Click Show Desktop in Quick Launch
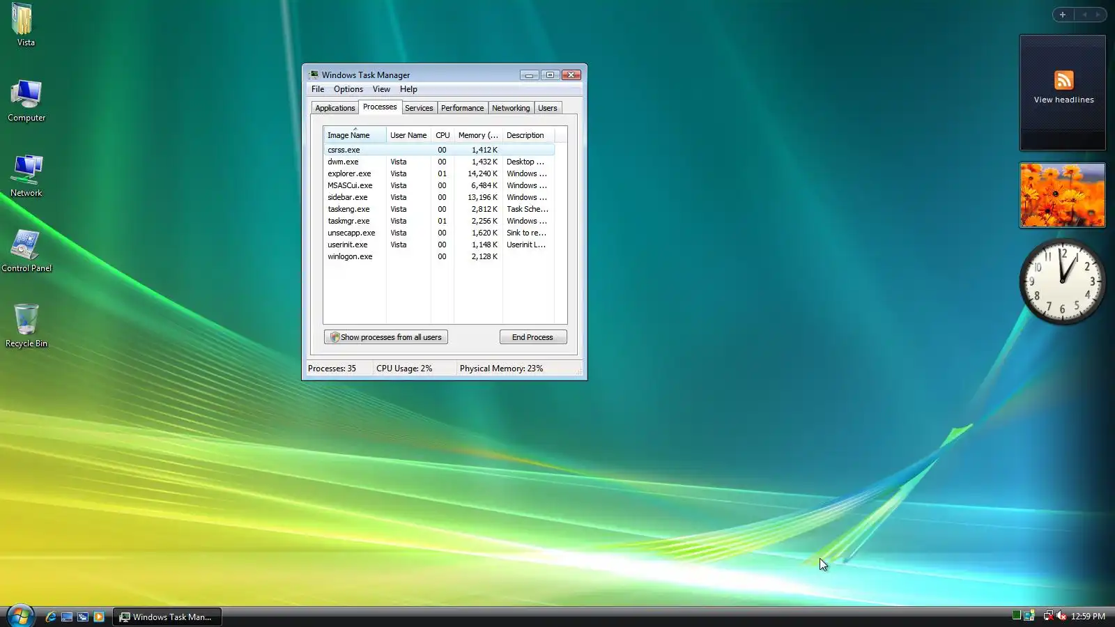Screen dimensions: 1115x627 point(67,617)
